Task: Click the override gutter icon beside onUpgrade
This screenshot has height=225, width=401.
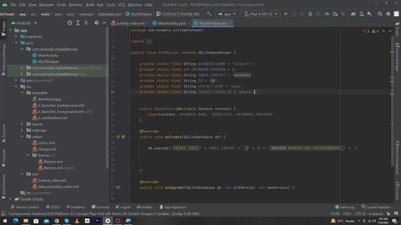Action: pyautogui.click(x=118, y=187)
